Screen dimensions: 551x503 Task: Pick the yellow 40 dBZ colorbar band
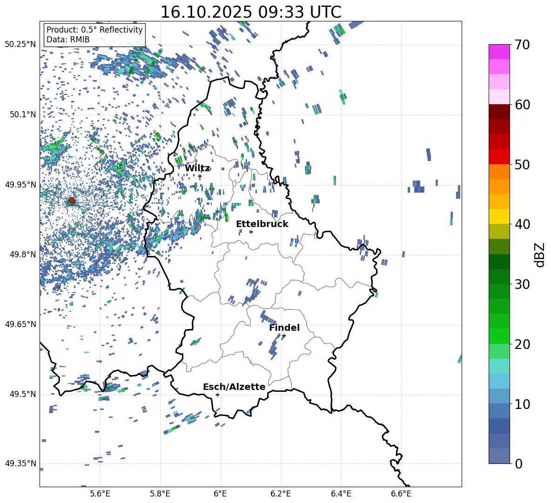coord(499,216)
